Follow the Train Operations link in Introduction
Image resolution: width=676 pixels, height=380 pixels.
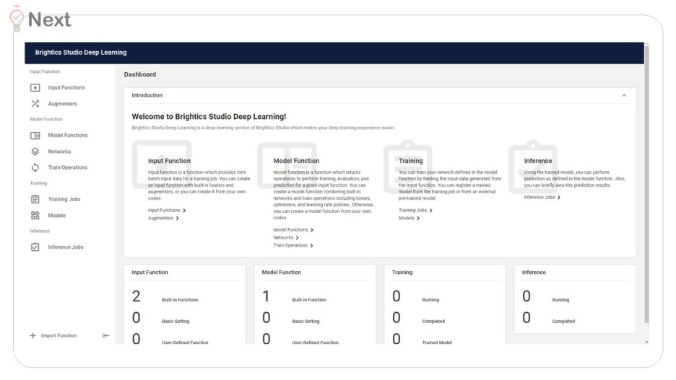tap(290, 245)
